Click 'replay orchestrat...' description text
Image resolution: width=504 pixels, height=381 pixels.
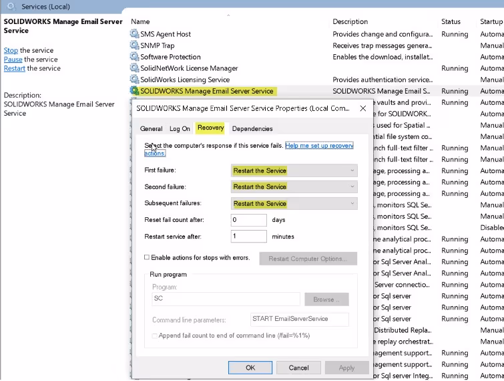pos(405,342)
